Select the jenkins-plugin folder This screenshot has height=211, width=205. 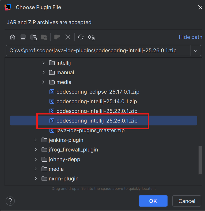(x=66, y=140)
